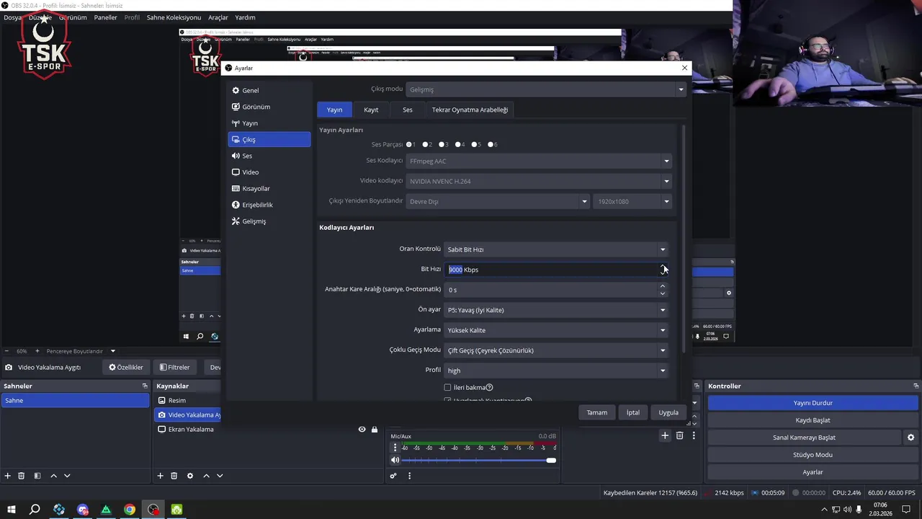Open transition properties three-dot icon
Image resolution: width=922 pixels, height=519 pixels.
pos(694,435)
